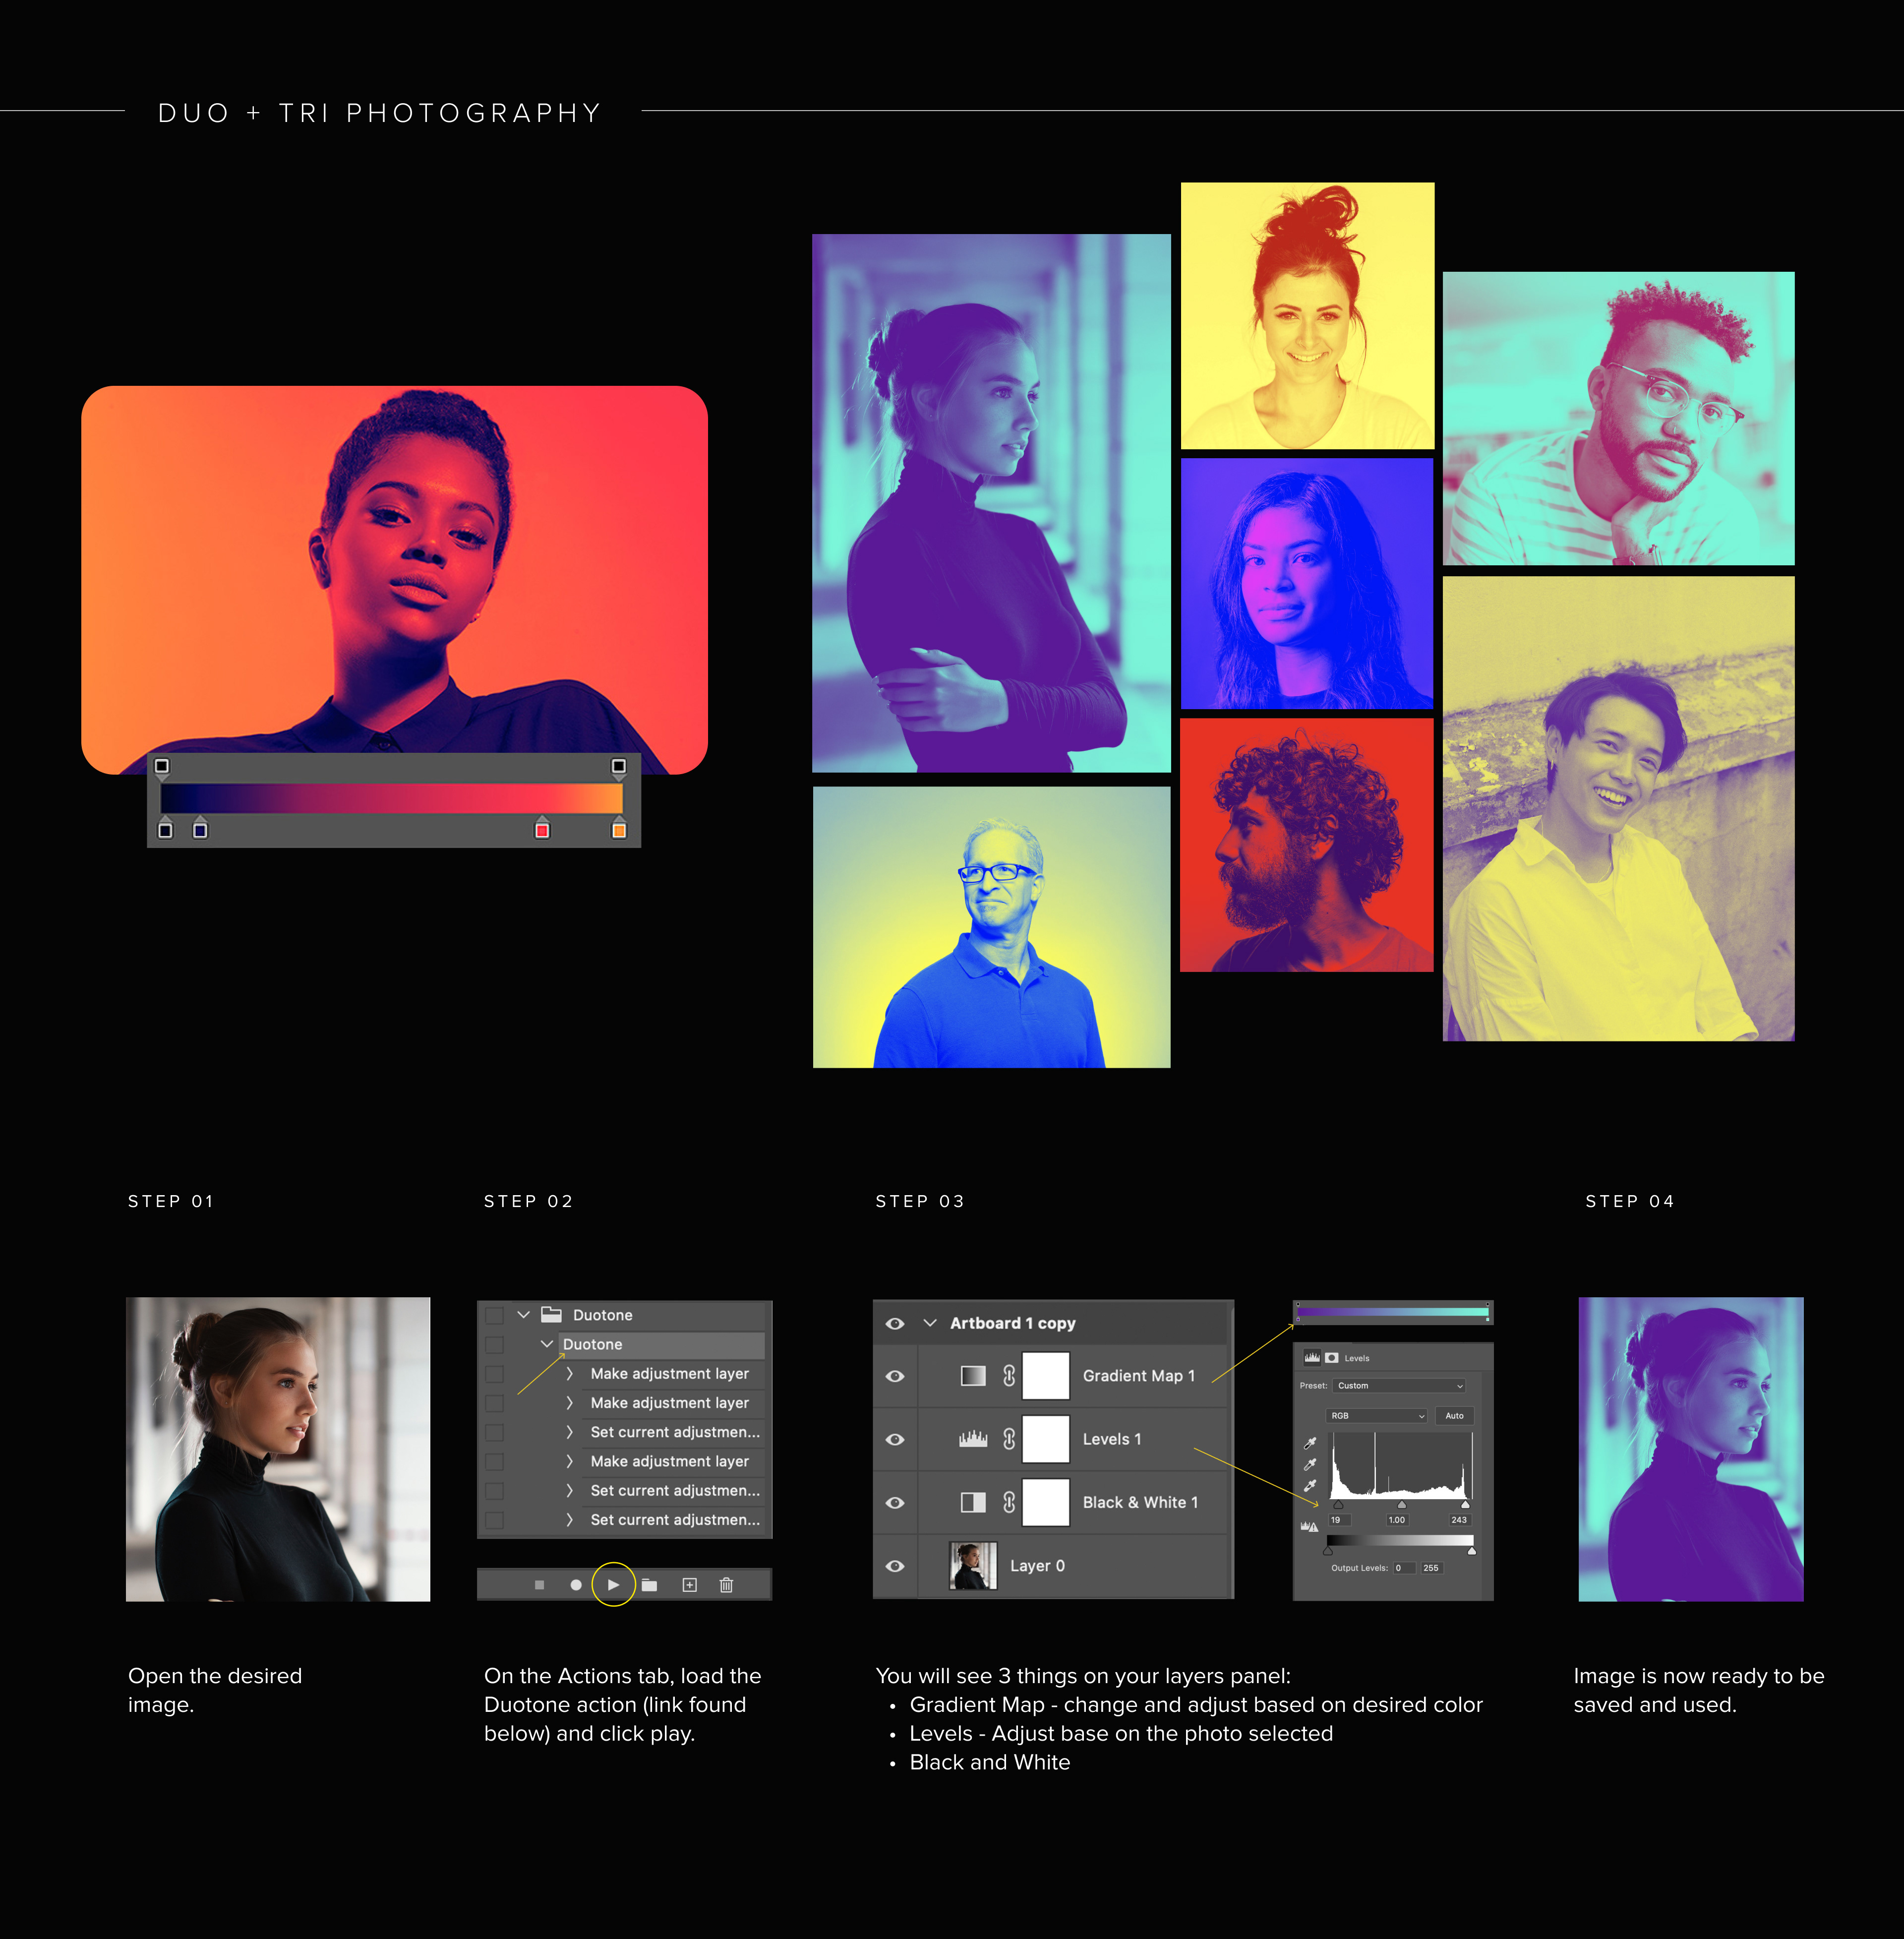Click the Auto button in Levels

[1454, 1416]
